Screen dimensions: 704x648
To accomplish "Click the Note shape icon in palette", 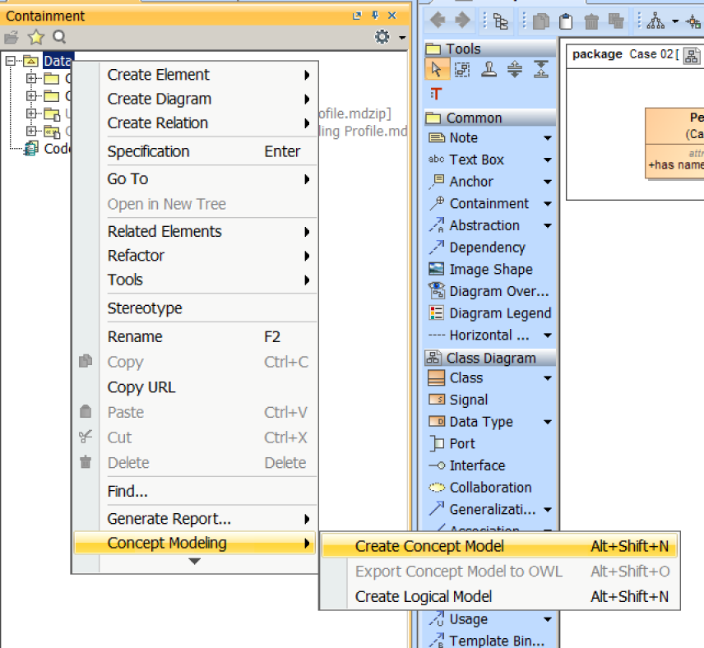I will [437, 138].
